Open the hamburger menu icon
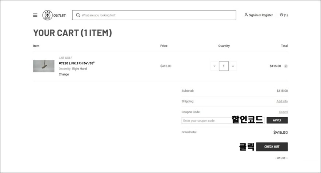The width and height of the screenshot is (321, 173). coord(35,15)
